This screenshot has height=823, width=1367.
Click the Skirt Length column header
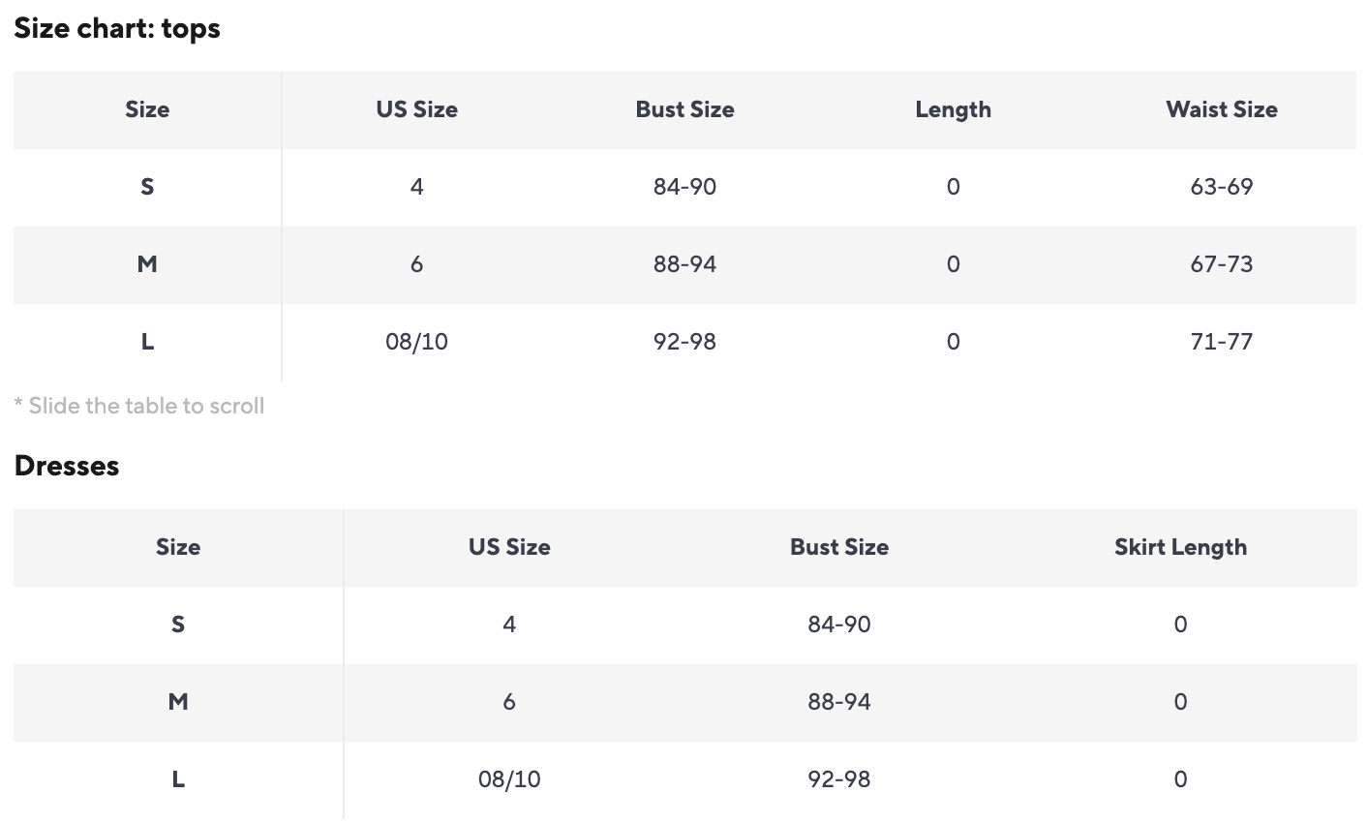click(1180, 547)
